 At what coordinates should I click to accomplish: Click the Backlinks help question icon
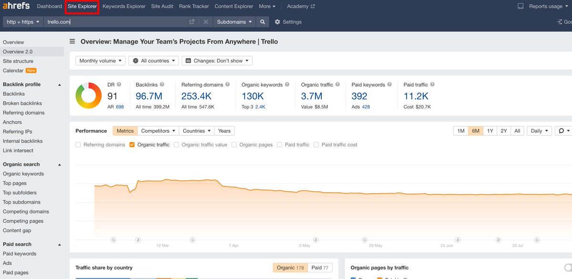pos(162,84)
